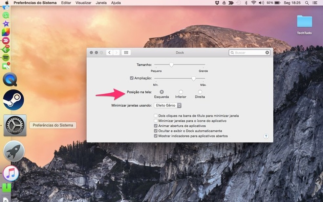Click the Pequeno label under Tamanho
This screenshot has height=202, width=323.
pyautogui.click(x=156, y=71)
